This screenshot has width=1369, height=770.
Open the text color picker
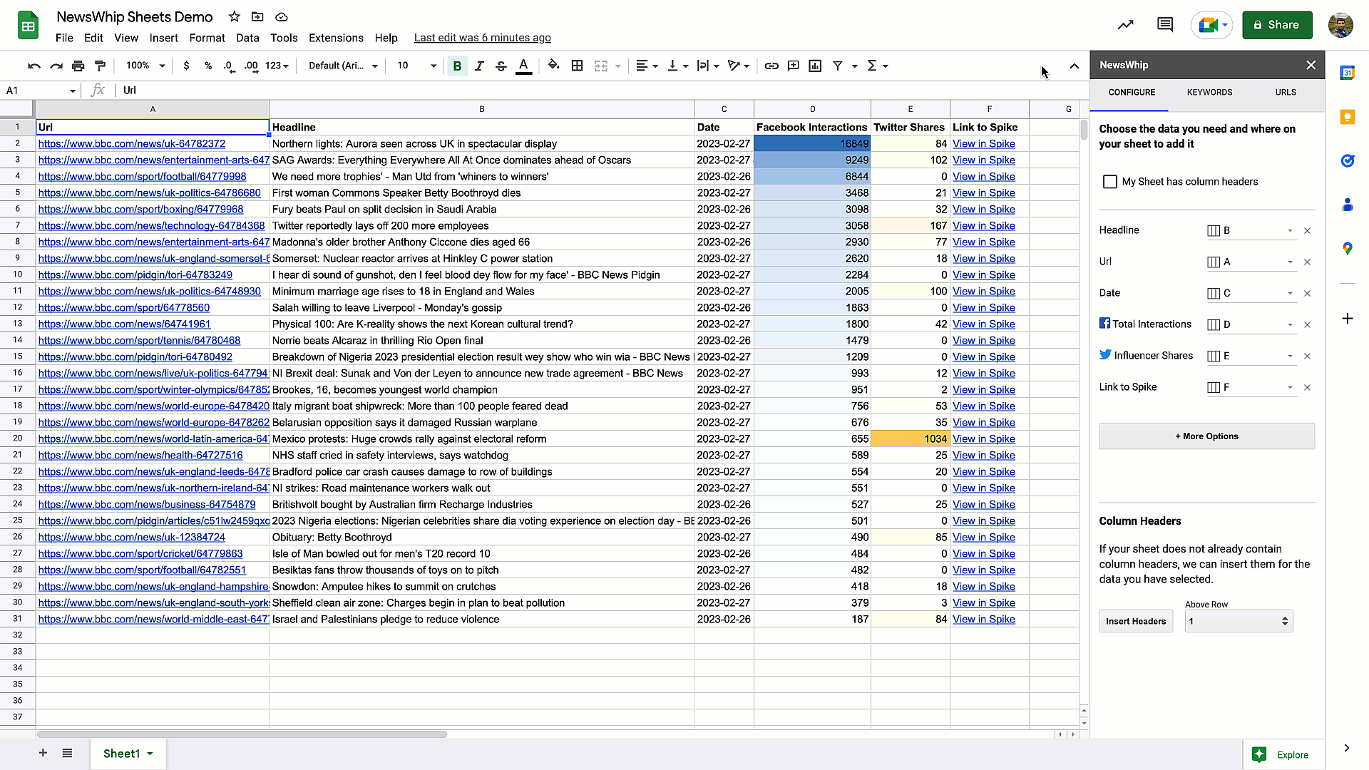(523, 66)
